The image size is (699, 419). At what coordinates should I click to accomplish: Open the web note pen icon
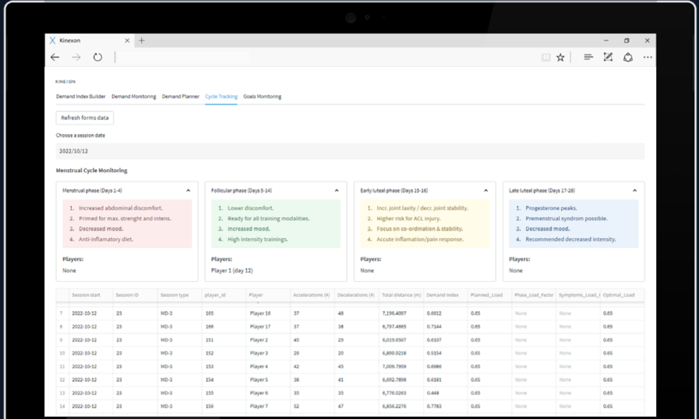608,57
